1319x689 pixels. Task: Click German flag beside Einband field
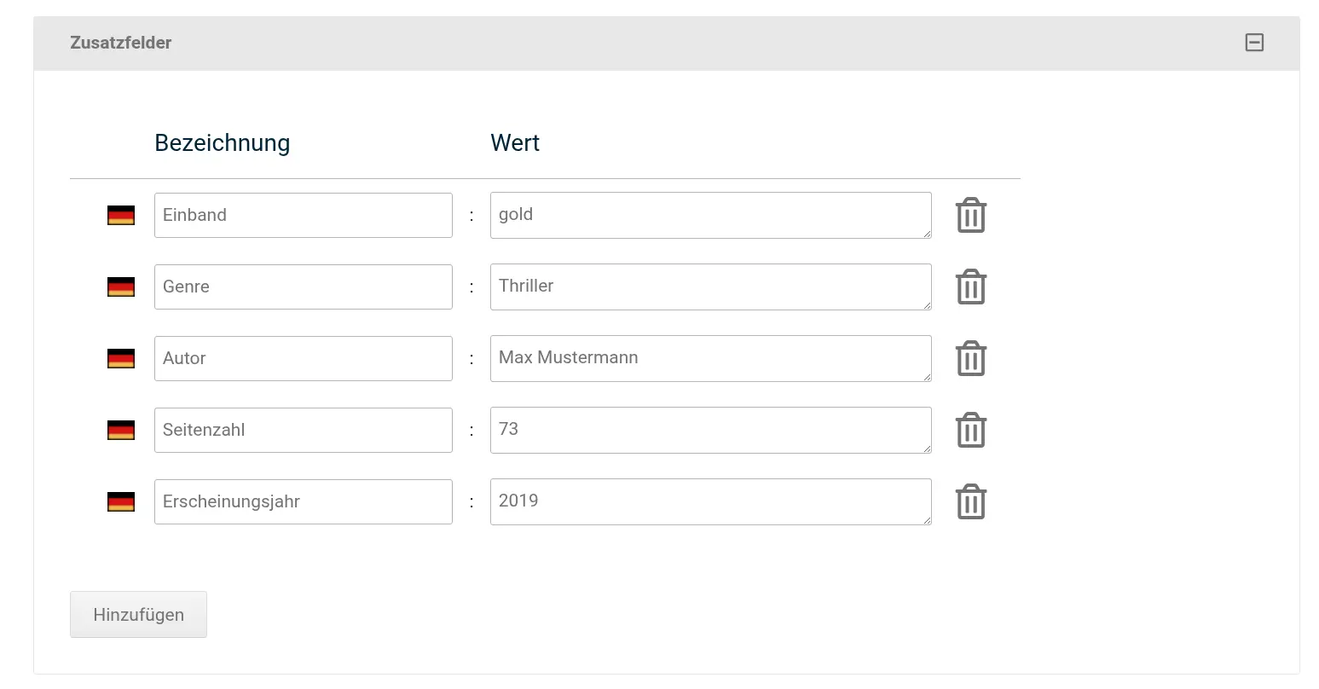[x=121, y=216]
